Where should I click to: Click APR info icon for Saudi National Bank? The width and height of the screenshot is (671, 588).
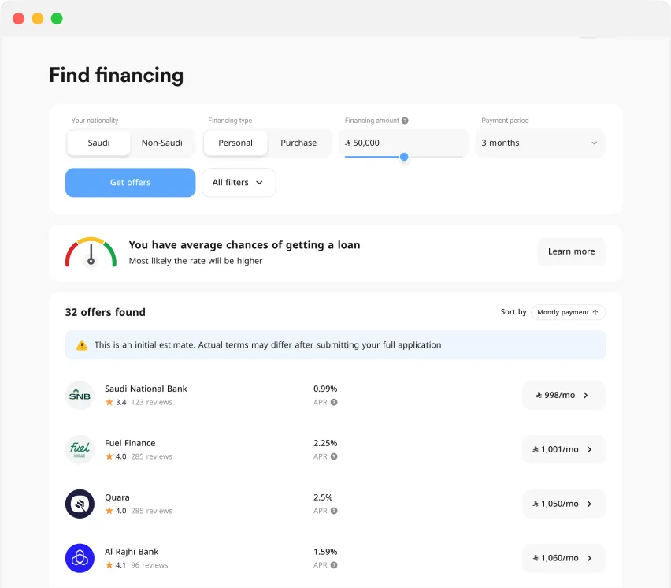coord(334,402)
